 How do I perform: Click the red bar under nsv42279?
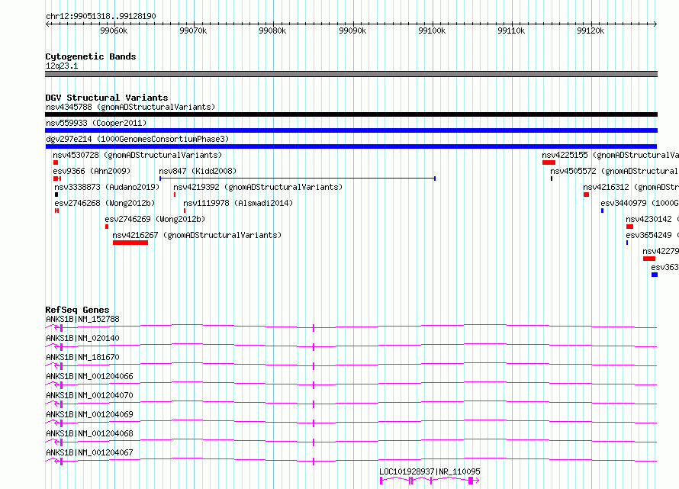649,259
